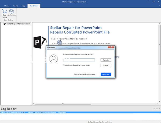
Task: Click the 'Stellar Repair for PowerPoint' heading
Action: tap(76, 28)
